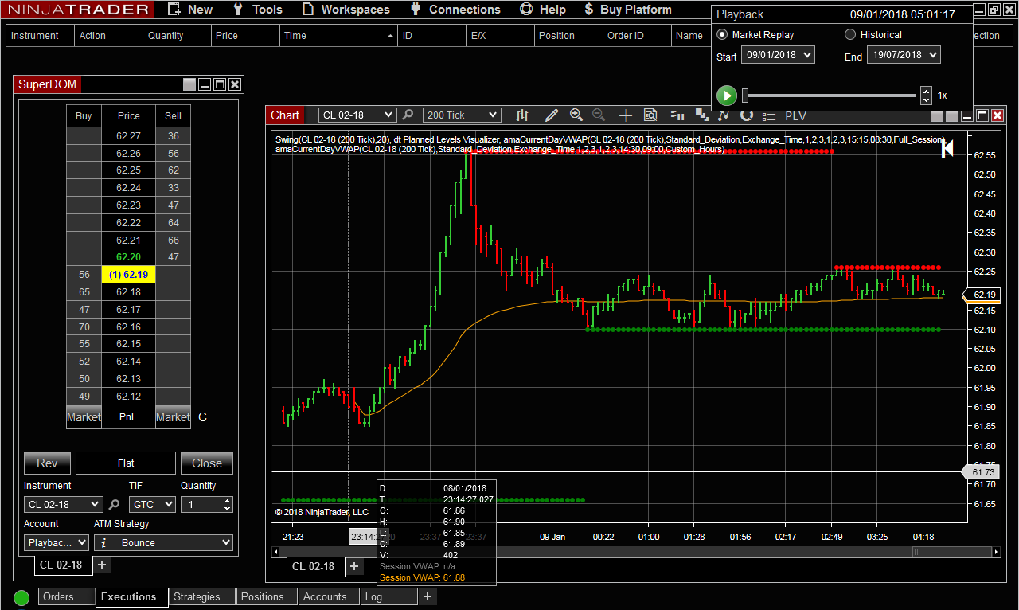Click the sell-side Market button
The height and width of the screenshot is (610, 1019).
[x=173, y=417]
